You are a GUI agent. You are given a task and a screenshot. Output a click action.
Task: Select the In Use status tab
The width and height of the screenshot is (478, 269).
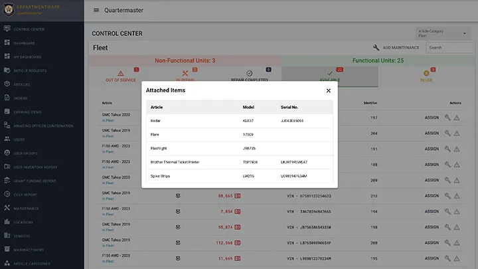pos(426,76)
